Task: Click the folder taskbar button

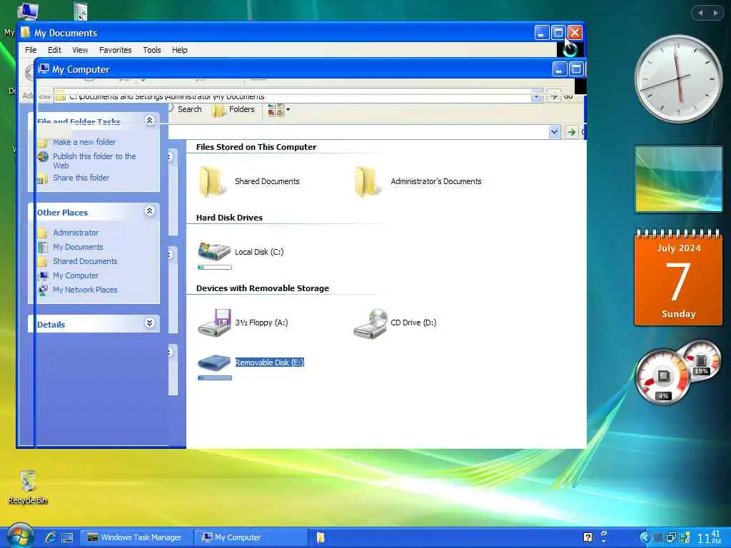Action: point(321,537)
